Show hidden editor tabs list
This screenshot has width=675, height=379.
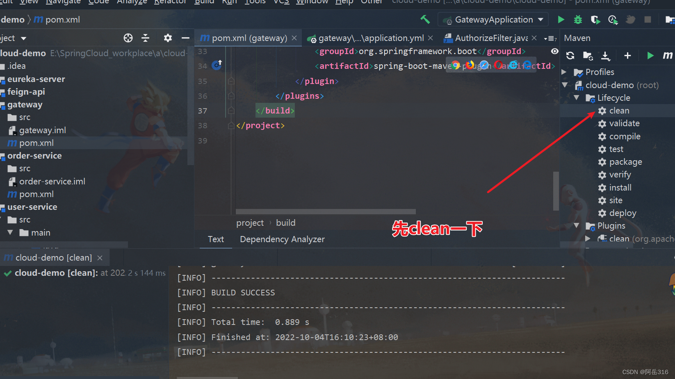tap(550, 39)
